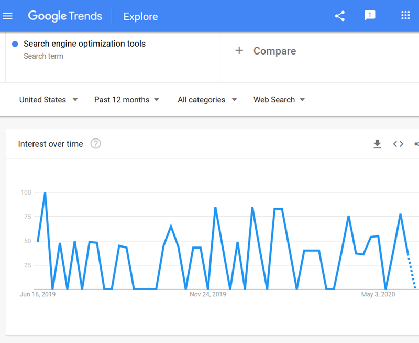This screenshot has width=419, height=343.
Task: Open the send feedback icon
Action: tap(370, 16)
